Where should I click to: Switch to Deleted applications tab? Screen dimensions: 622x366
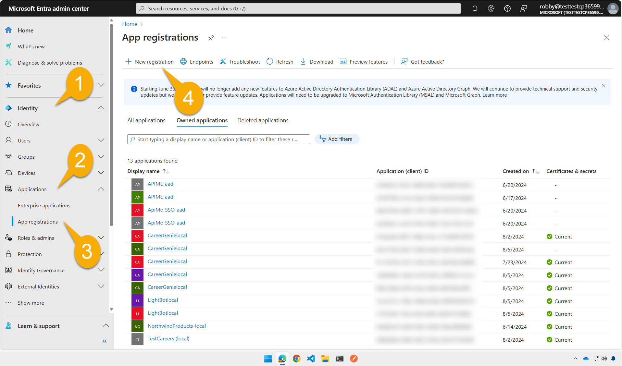click(x=263, y=120)
